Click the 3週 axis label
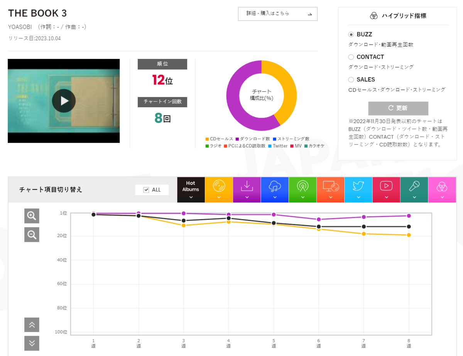 184,343
